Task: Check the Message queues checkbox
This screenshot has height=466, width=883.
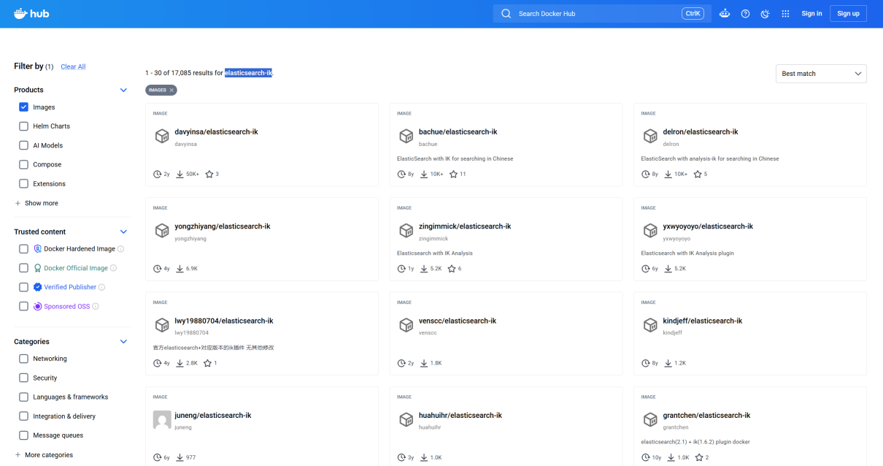Action: click(x=23, y=435)
